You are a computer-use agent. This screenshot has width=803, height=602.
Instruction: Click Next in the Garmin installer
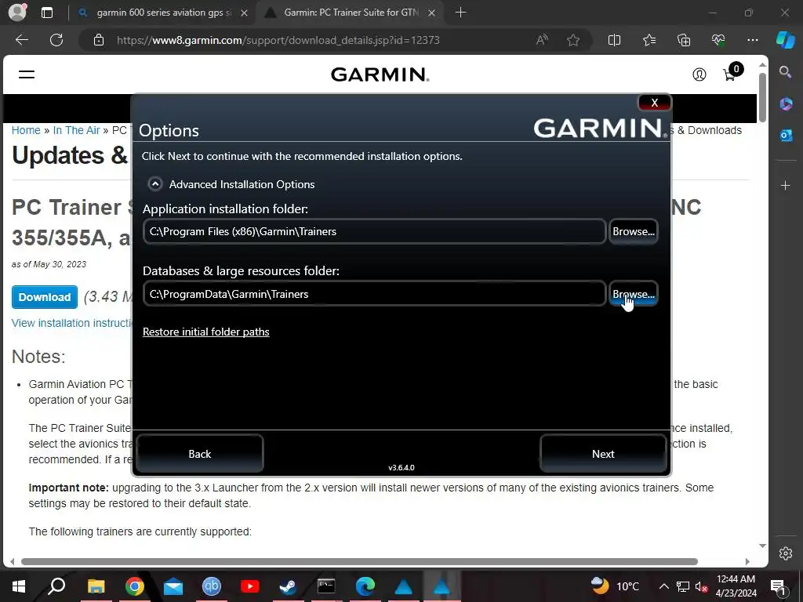click(603, 454)
